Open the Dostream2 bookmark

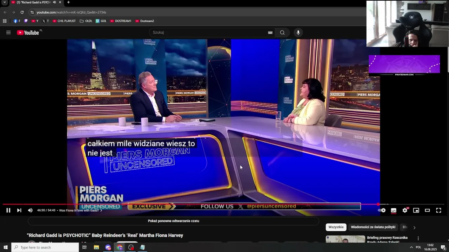[145, 21]
